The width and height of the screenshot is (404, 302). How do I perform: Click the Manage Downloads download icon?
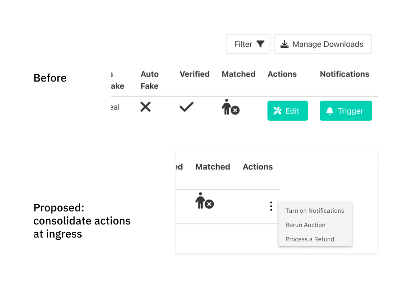tap(285, 44)
